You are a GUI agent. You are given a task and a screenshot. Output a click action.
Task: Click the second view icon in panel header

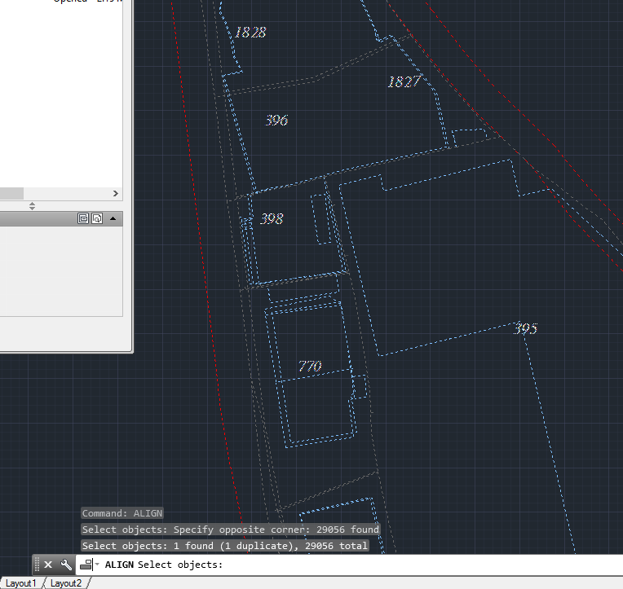[x=96, y=218]
